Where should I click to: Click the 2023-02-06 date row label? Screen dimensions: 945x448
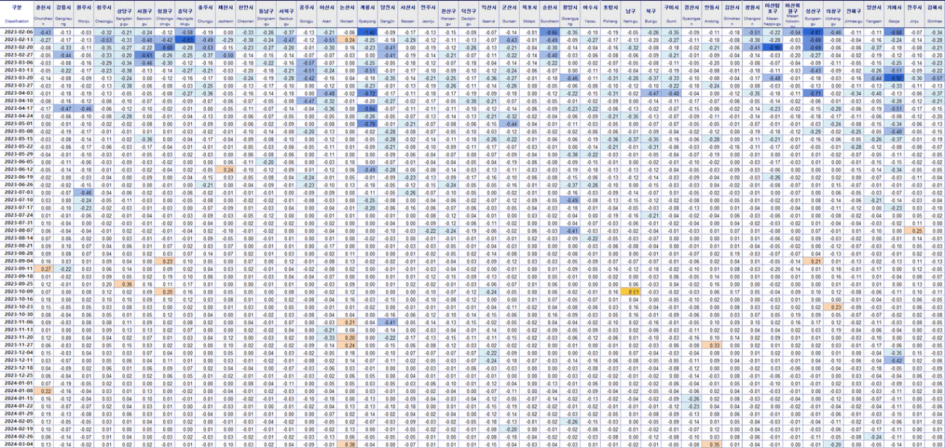pyautogui.click(x=17, y=33)
